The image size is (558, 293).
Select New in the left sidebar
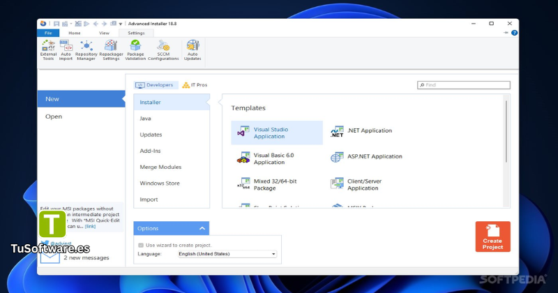81,99
